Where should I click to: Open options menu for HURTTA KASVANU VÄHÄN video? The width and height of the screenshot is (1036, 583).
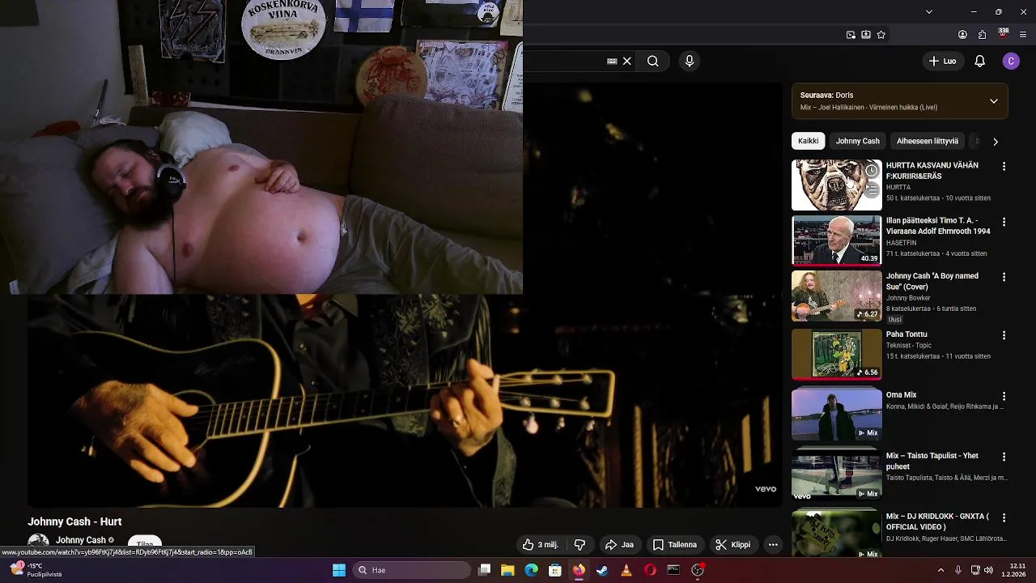[1004, 166]
